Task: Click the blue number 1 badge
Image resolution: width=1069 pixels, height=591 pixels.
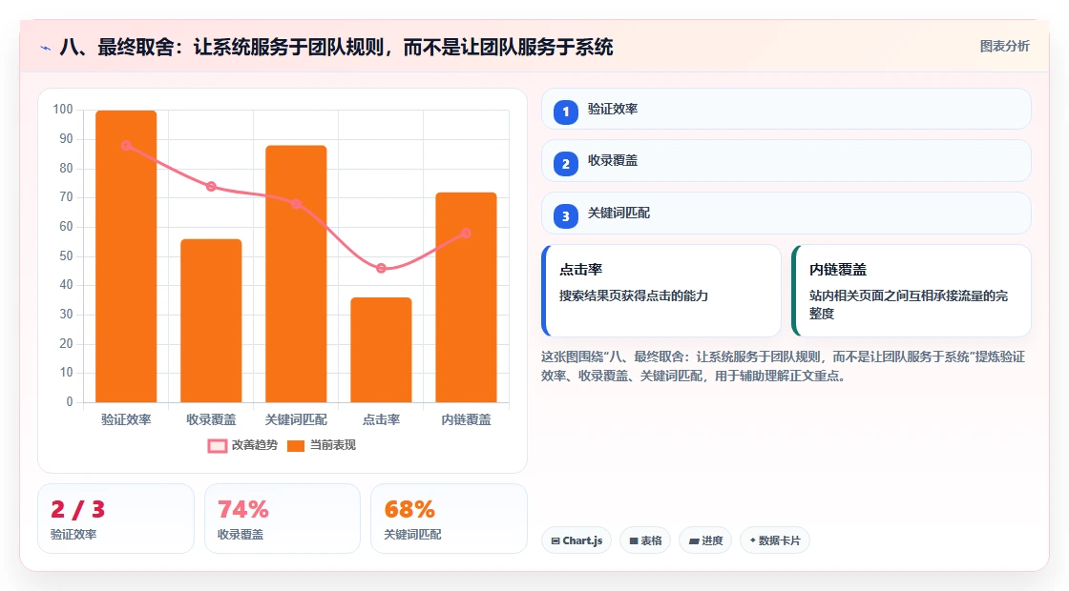Action: [x=566, y=112]
